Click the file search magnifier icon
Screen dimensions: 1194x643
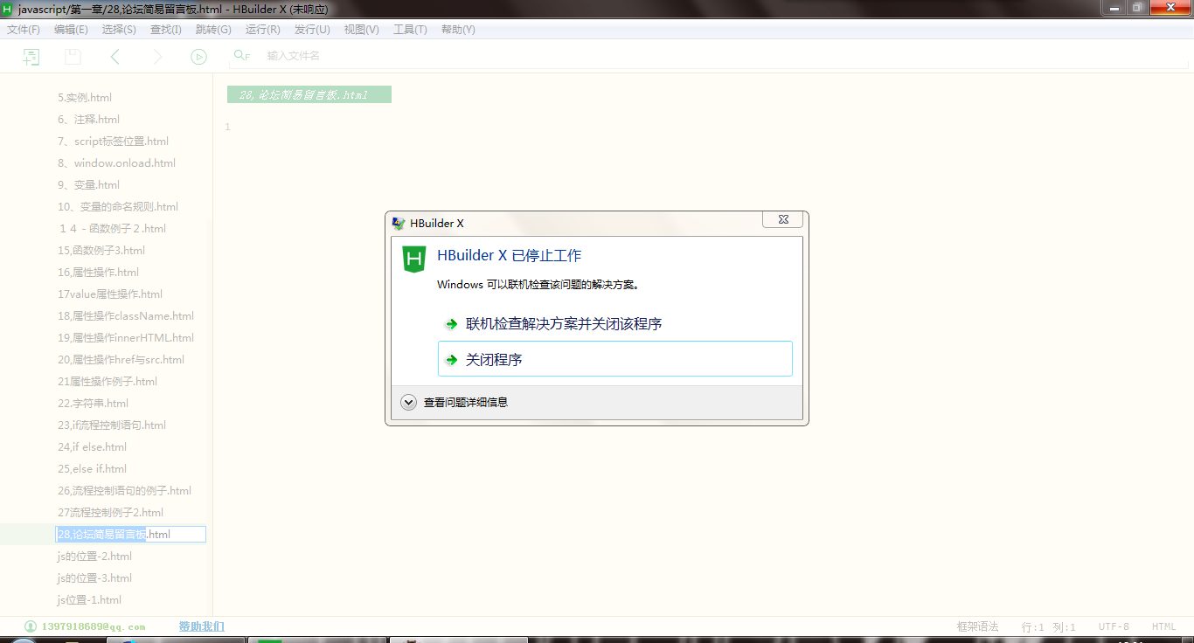point(241,56)
